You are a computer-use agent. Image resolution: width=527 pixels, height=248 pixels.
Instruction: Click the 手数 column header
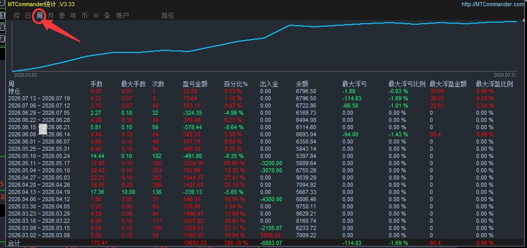97,84
